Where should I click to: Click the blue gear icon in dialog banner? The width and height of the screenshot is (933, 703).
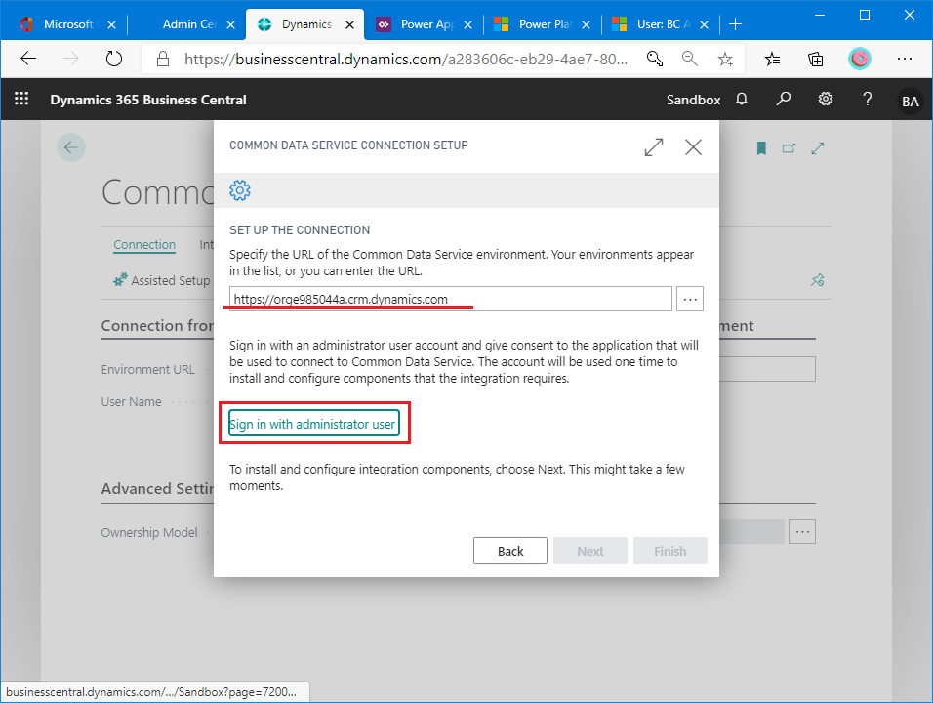[240, 190]
